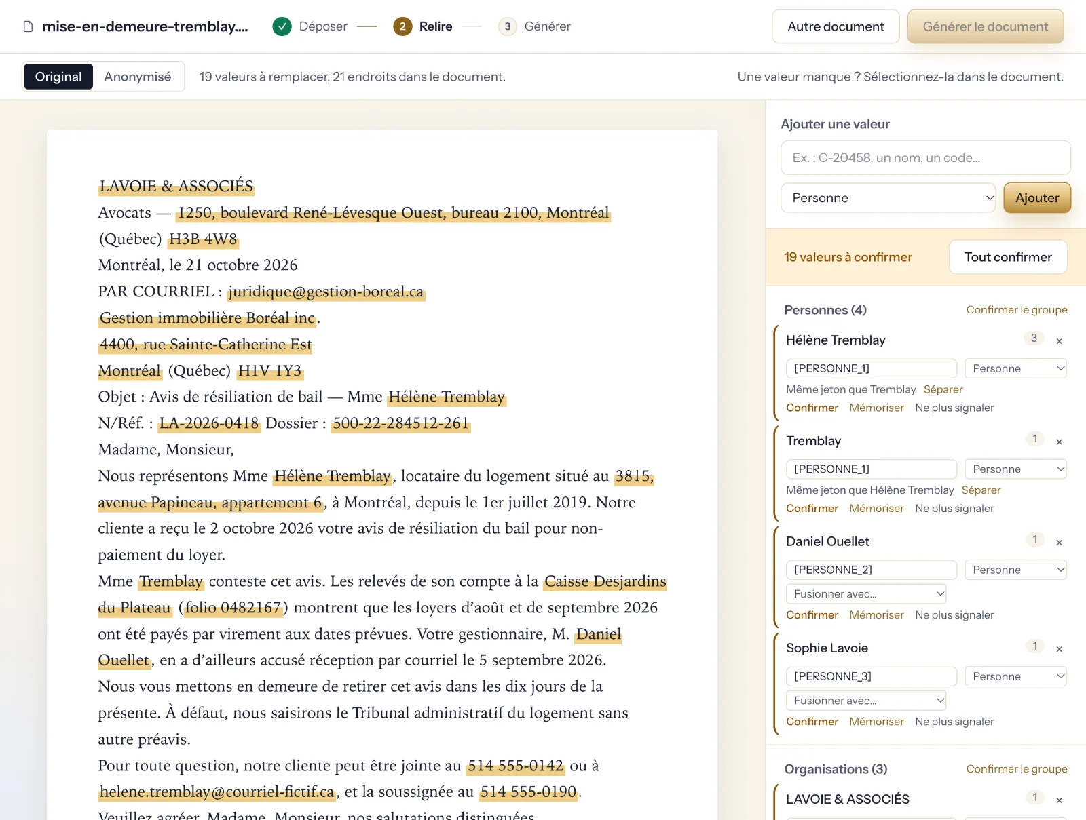The height and width of the screenshot is (820, 1086).
Task: Click Mémoriser for the Tremblay entry
Action: 876,509
